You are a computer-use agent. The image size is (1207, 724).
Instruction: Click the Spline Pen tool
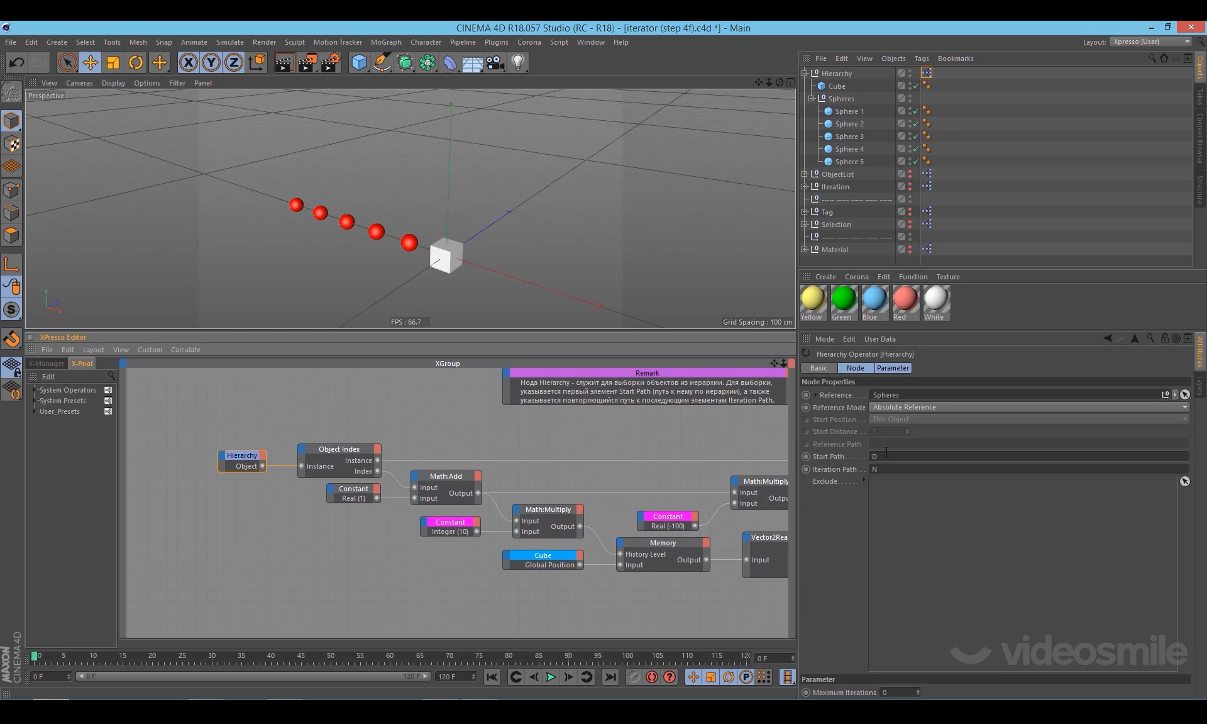pyautogui.click(x=382, y=62)
